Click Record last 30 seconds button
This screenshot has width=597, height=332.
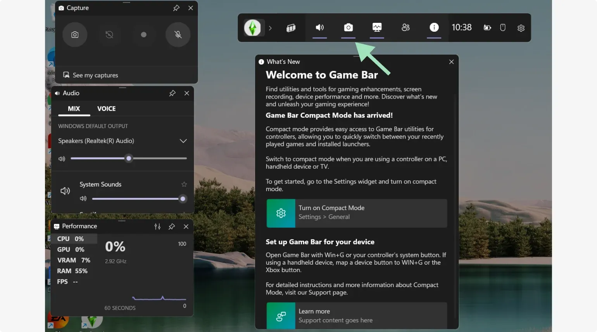click(109, 34)
